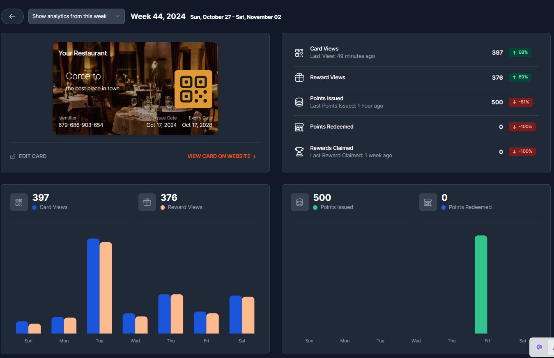554x358 pixels.
Task: Click the back arrow button
Action: pyautogui.click(x=12, y=16)
